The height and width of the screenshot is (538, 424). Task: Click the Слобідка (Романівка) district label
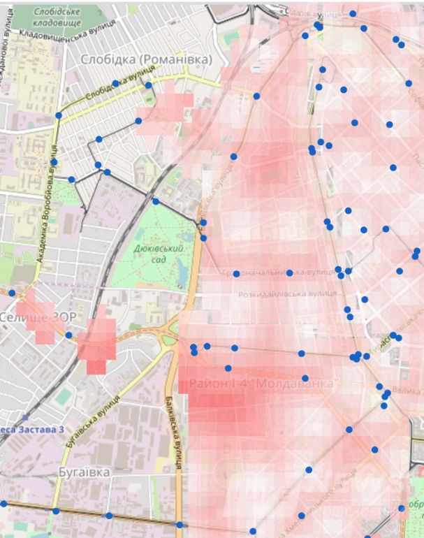tap(146, 60)
